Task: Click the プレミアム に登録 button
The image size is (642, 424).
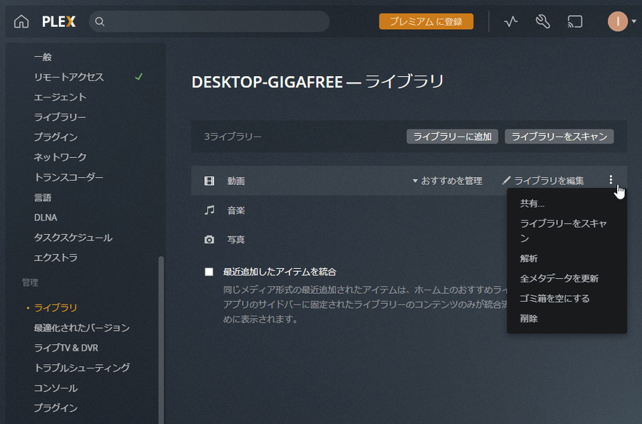Action: [426, 21]
